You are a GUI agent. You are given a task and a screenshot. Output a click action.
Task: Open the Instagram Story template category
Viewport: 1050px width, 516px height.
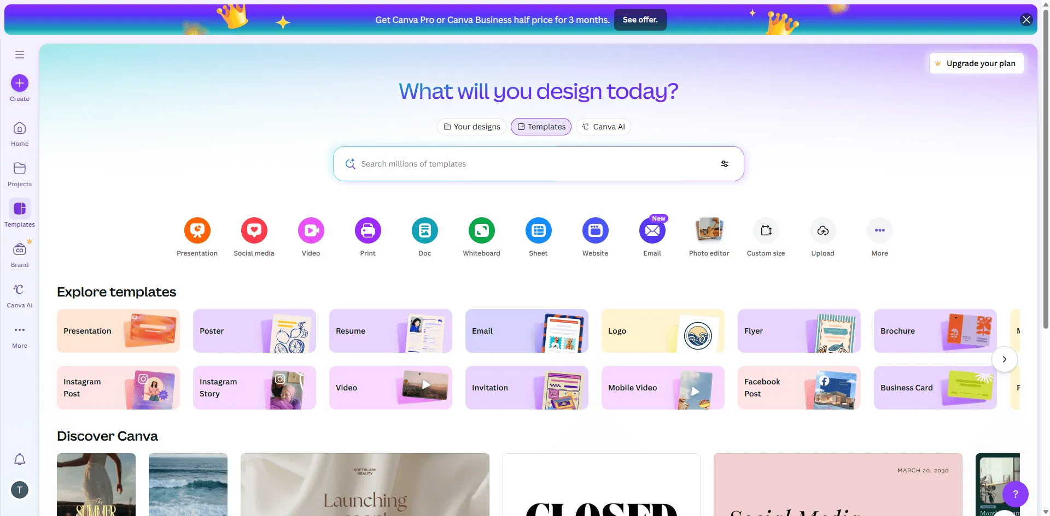[x=254, y=388]
